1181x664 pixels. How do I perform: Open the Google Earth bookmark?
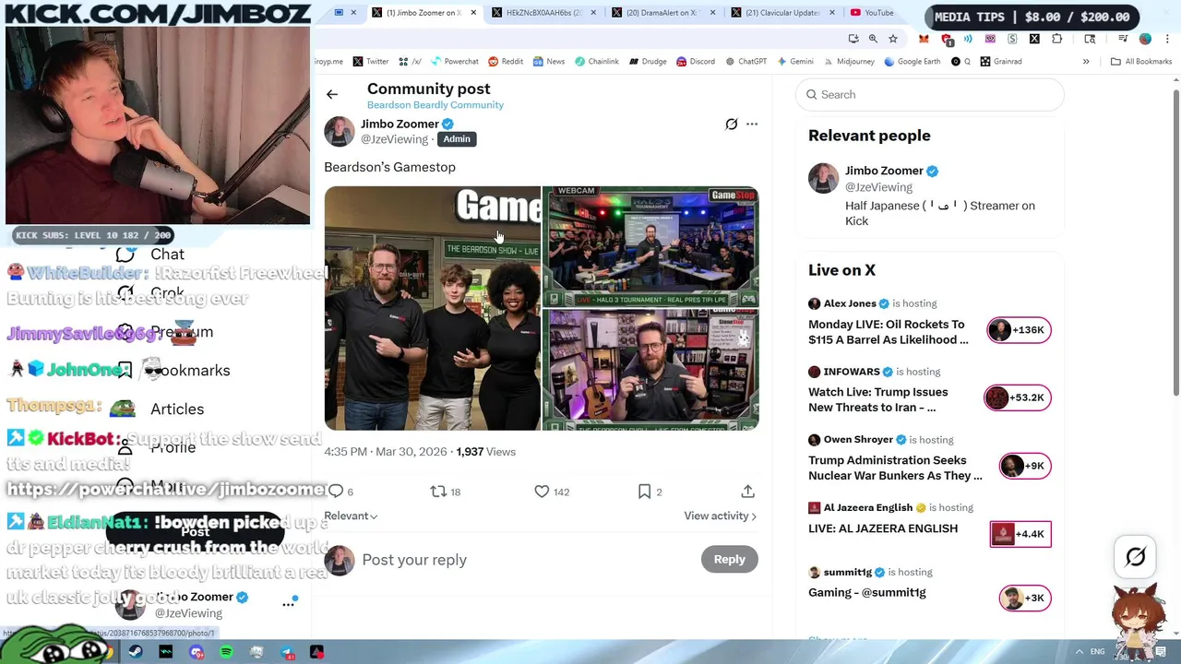click(x=912, y=62)
